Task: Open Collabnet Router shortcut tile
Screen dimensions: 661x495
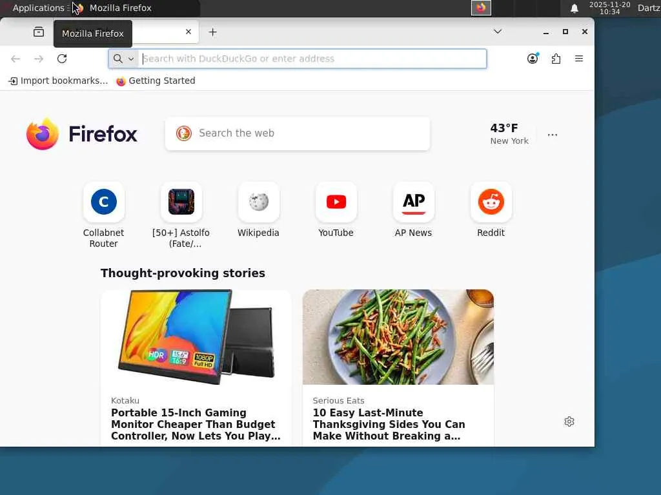Action: 104,215
